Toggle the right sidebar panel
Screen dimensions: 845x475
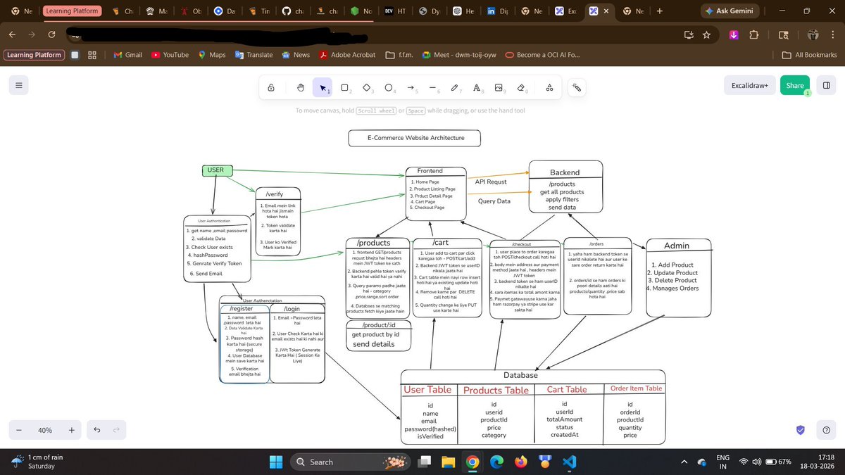click(826, 85)
